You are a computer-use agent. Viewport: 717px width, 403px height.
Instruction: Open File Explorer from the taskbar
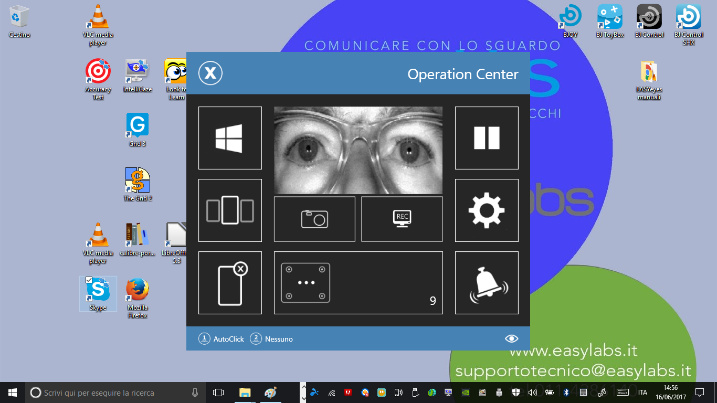tap(245, 392)
